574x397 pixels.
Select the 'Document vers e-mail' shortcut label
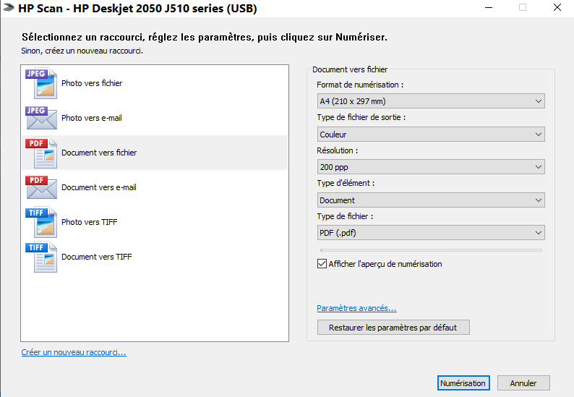pos(99,187)
